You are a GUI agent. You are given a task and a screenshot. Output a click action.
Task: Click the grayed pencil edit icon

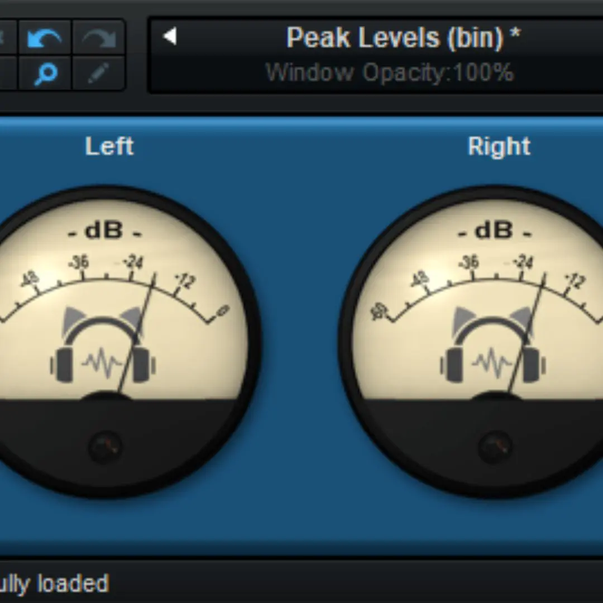tap(98, 73)
